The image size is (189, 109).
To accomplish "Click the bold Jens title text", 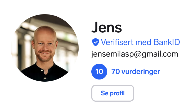I will tap(107, 27).
